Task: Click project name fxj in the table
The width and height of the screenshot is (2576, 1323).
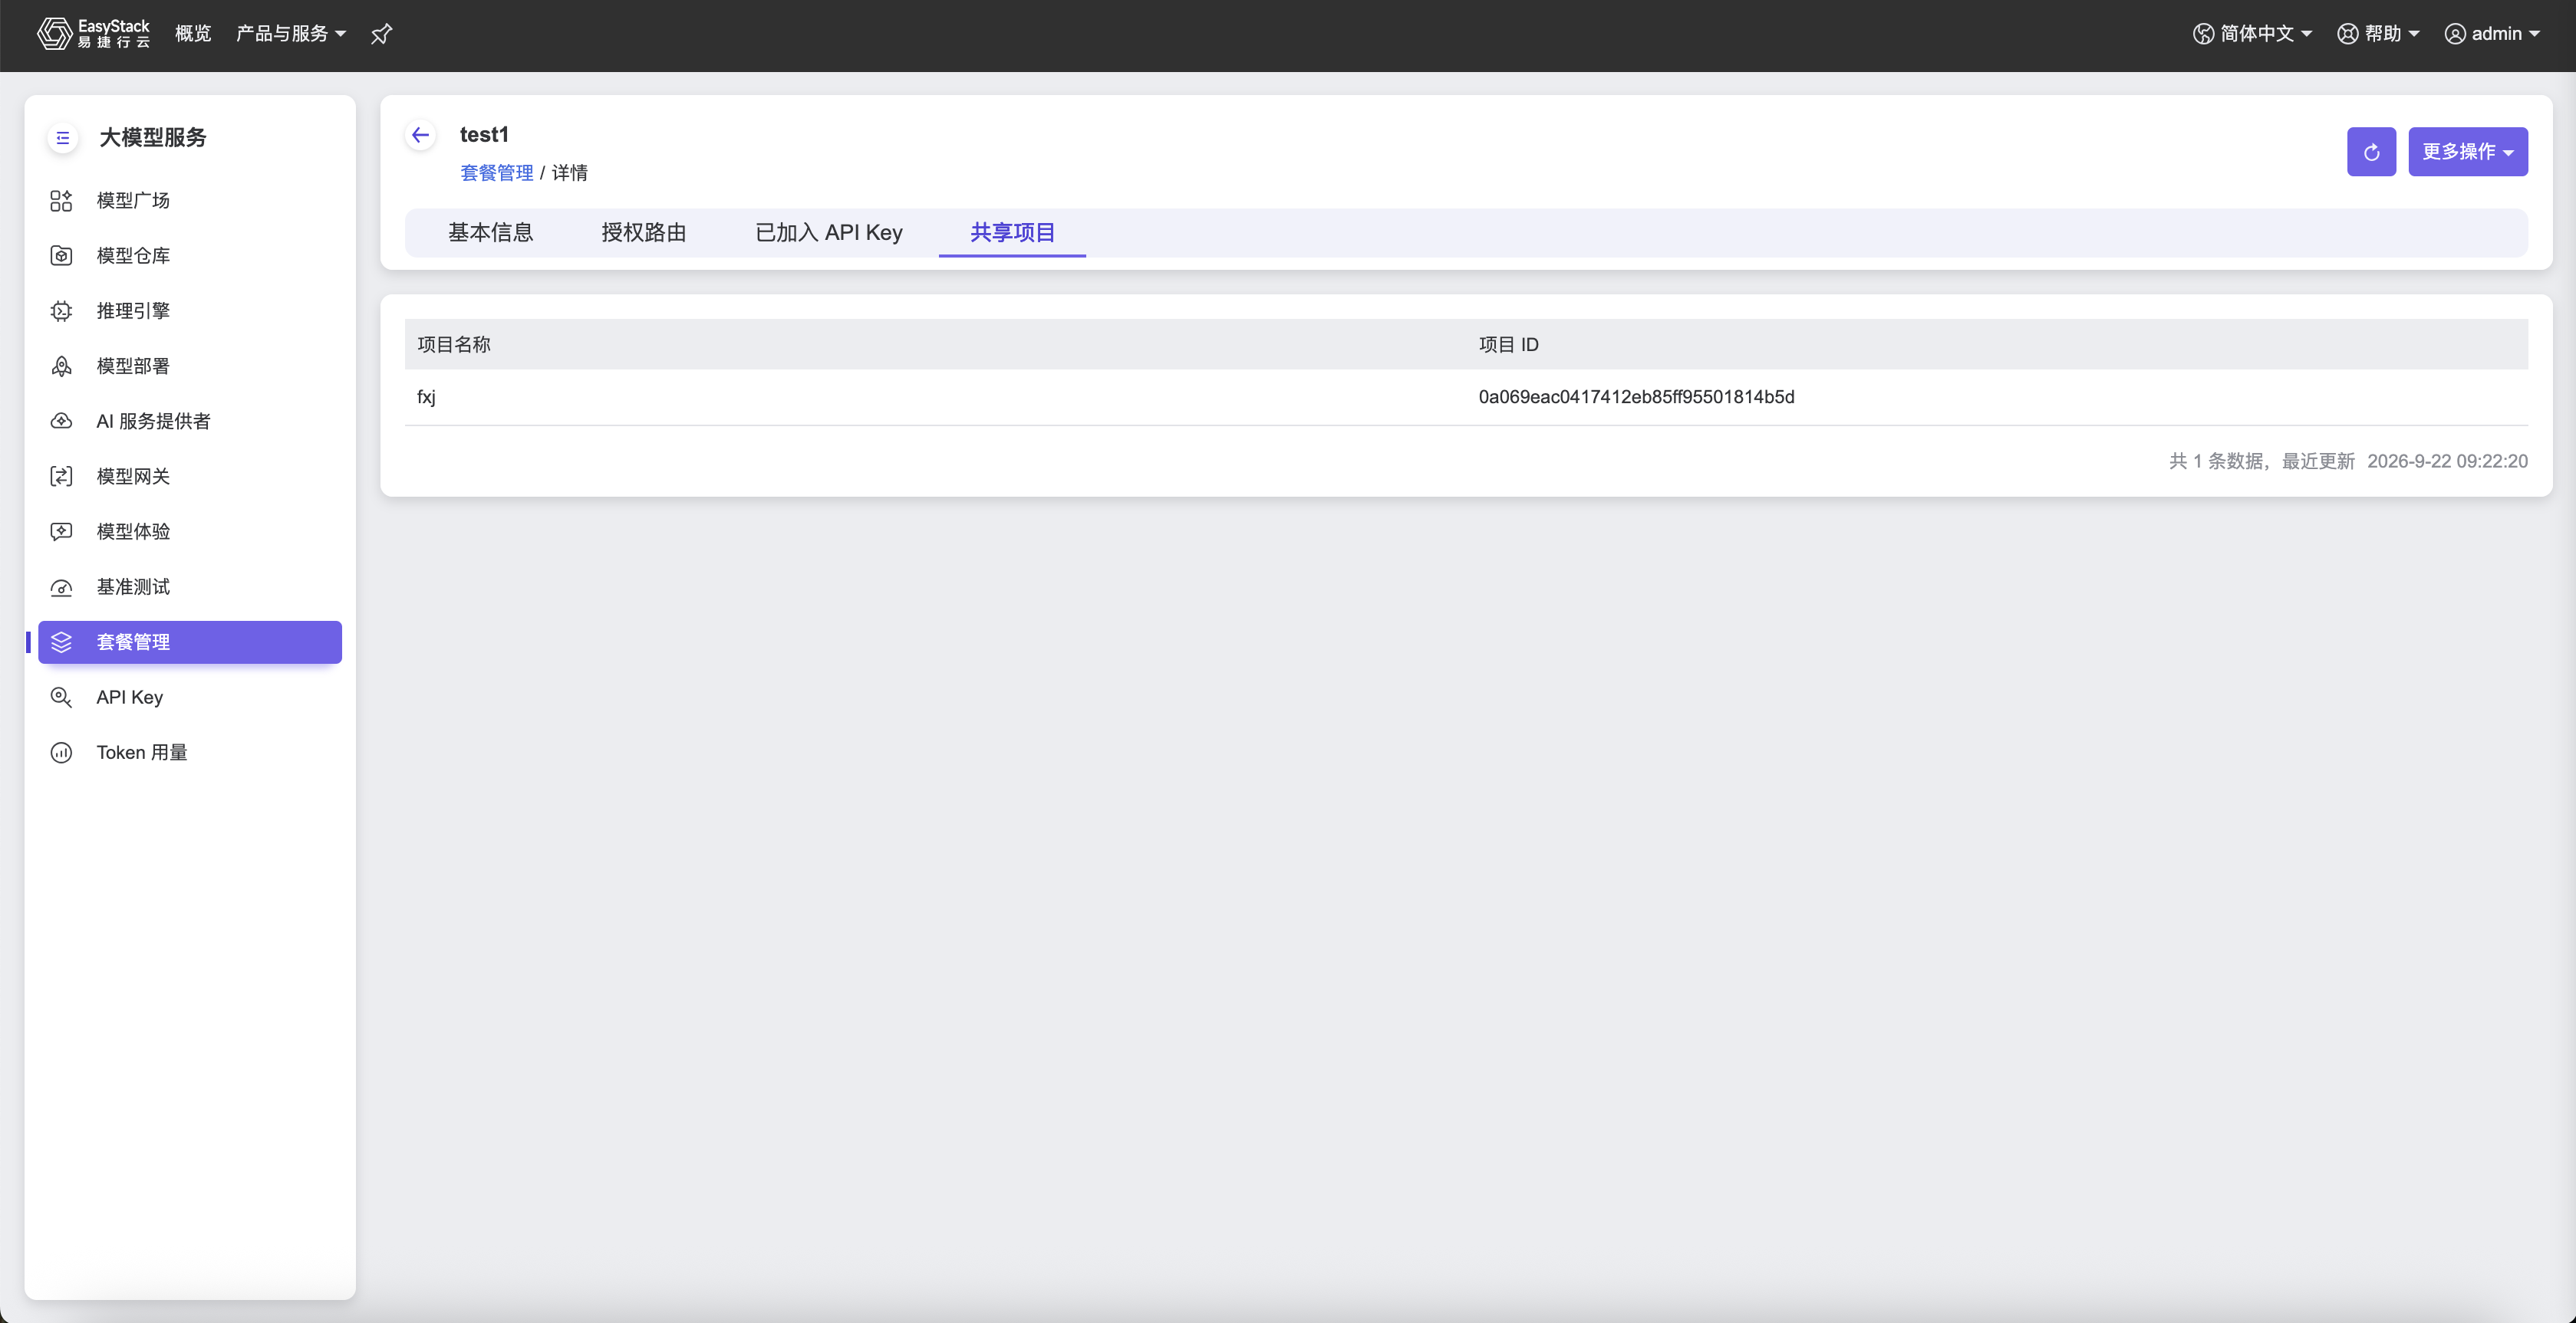Action: [426, 397]
